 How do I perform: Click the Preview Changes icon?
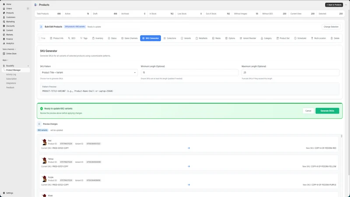(39, 124)
